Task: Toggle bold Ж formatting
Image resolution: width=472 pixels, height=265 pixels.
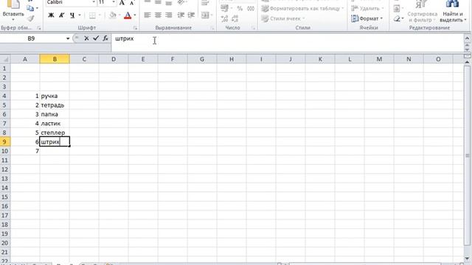Action: pos(51,15)
